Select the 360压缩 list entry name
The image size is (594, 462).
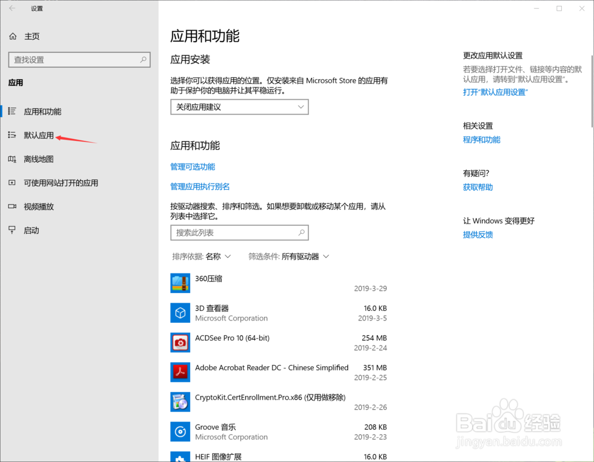tap(208, 278)
